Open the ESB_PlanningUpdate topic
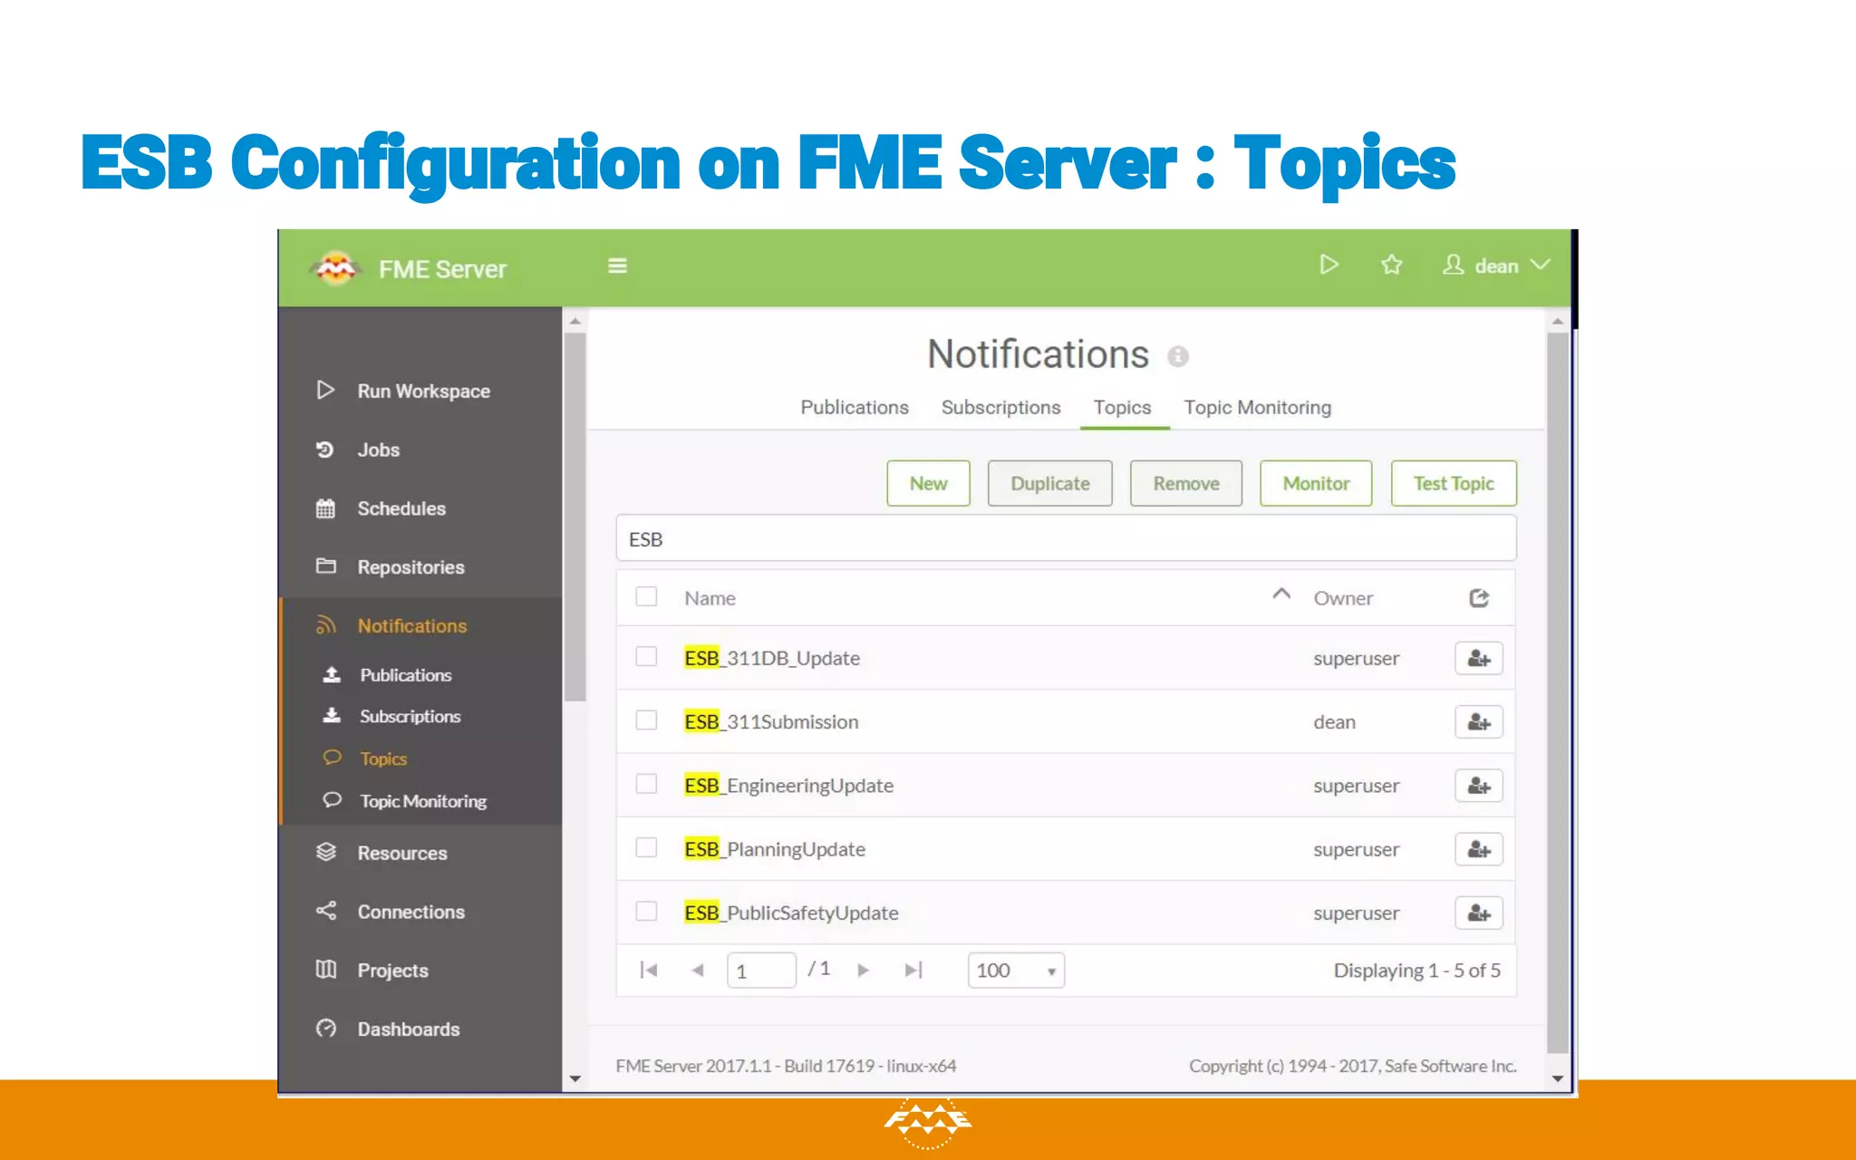 coord(775,849)
